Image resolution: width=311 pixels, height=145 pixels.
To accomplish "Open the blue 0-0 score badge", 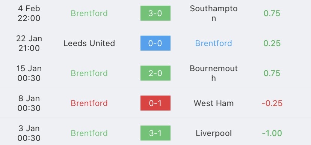I will click(155, 43).
